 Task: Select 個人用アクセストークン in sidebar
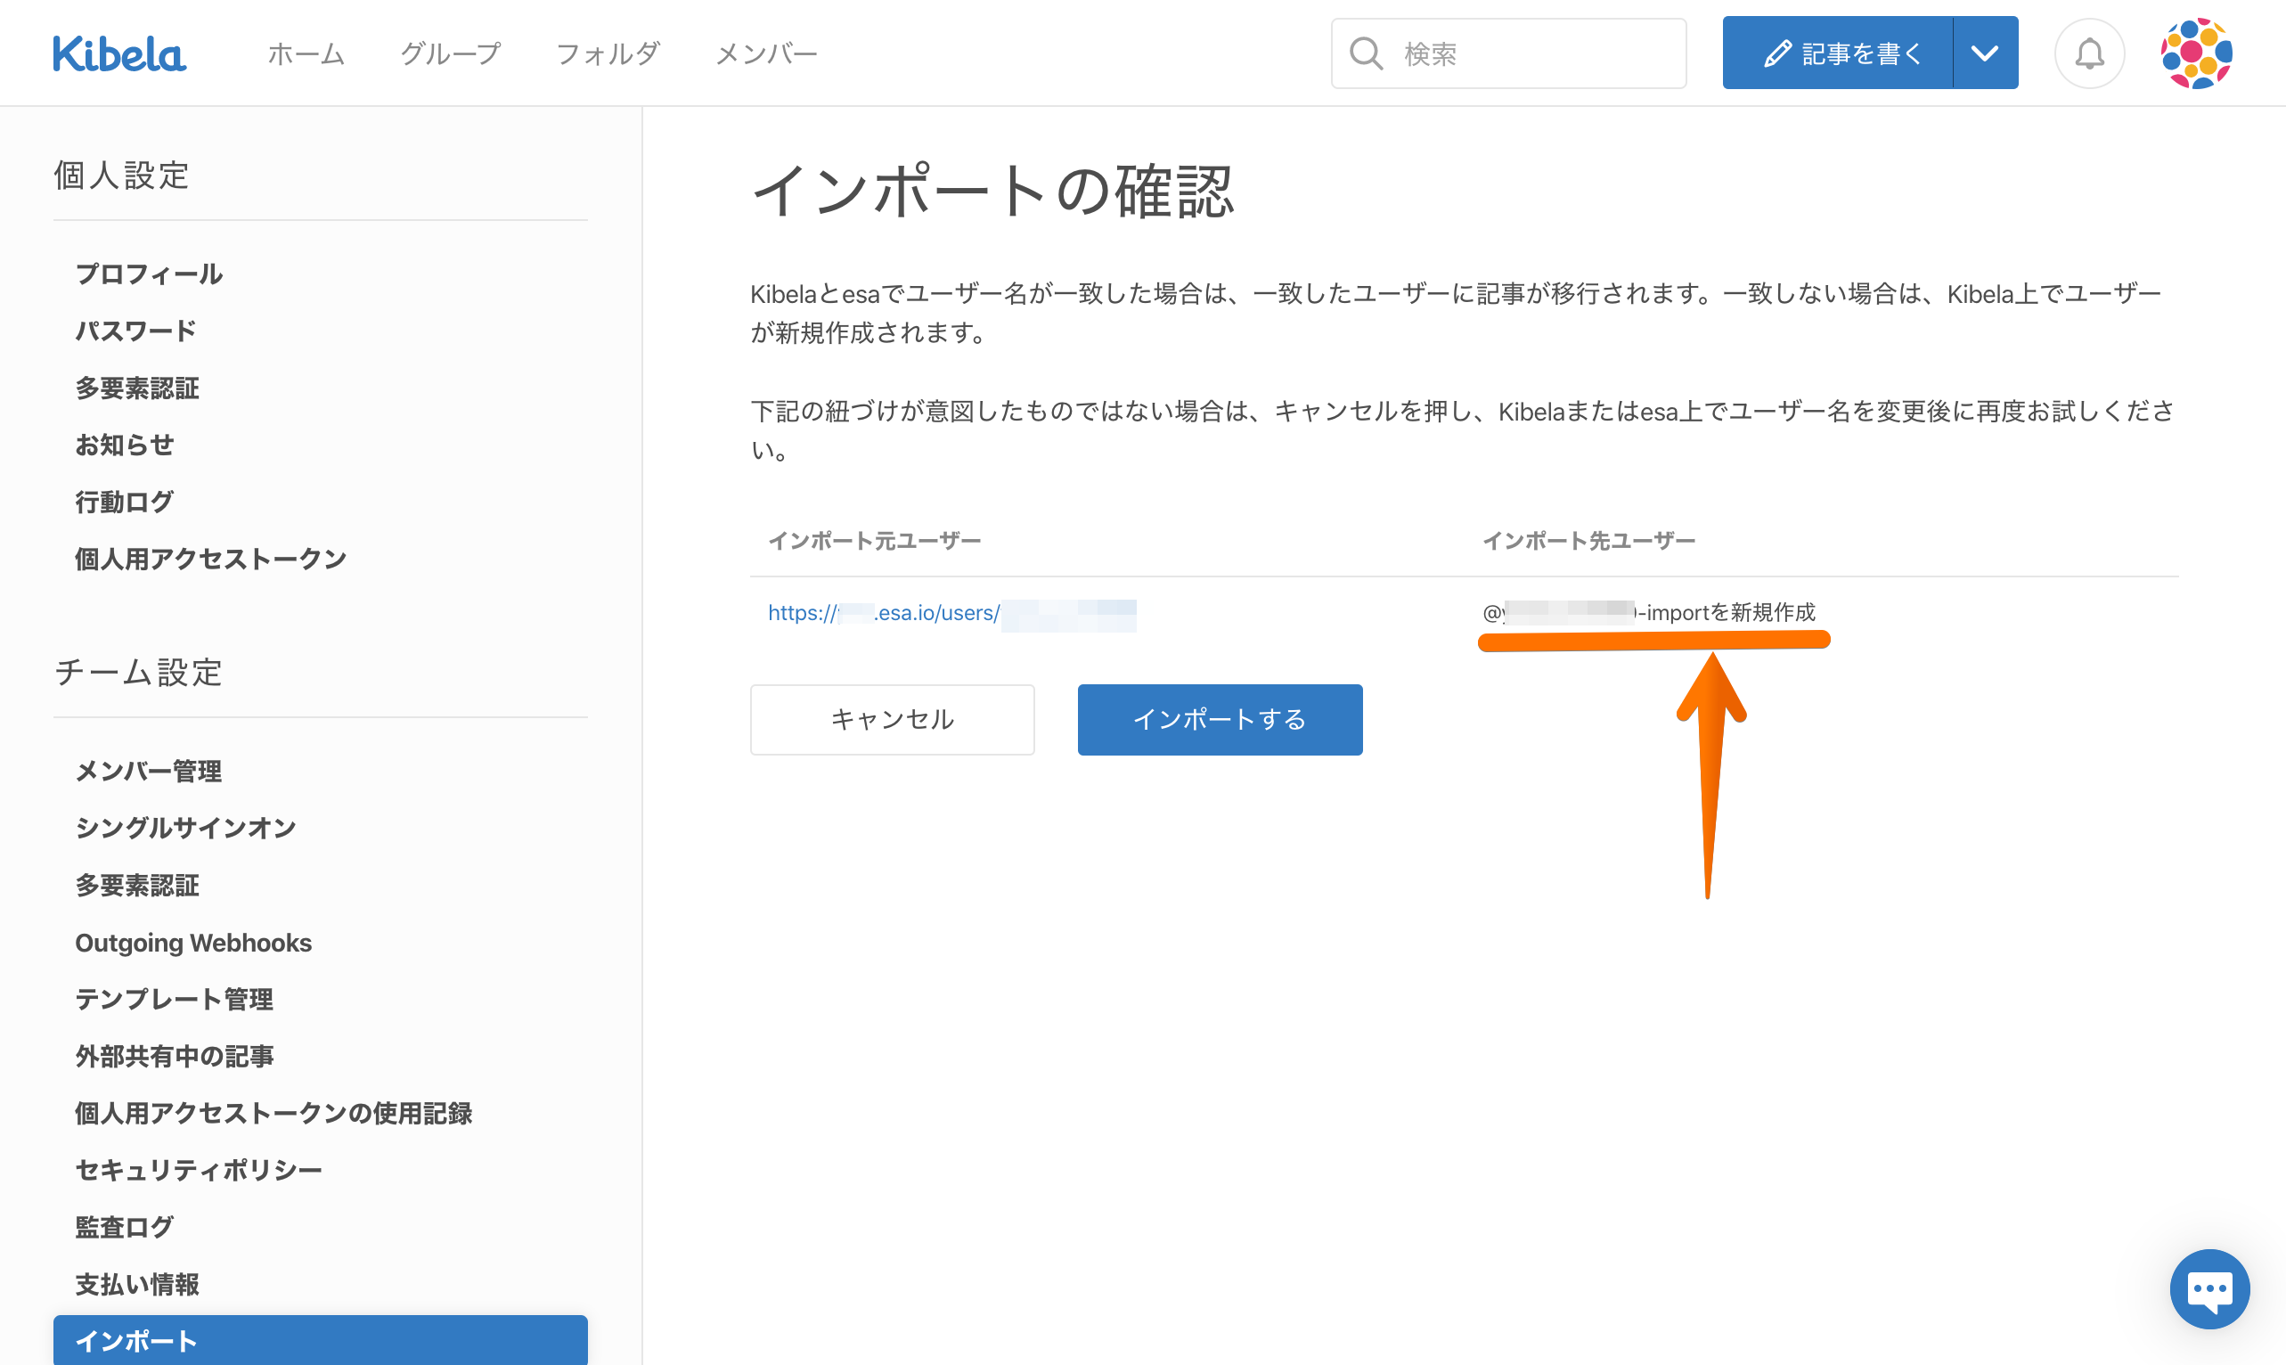210,559
